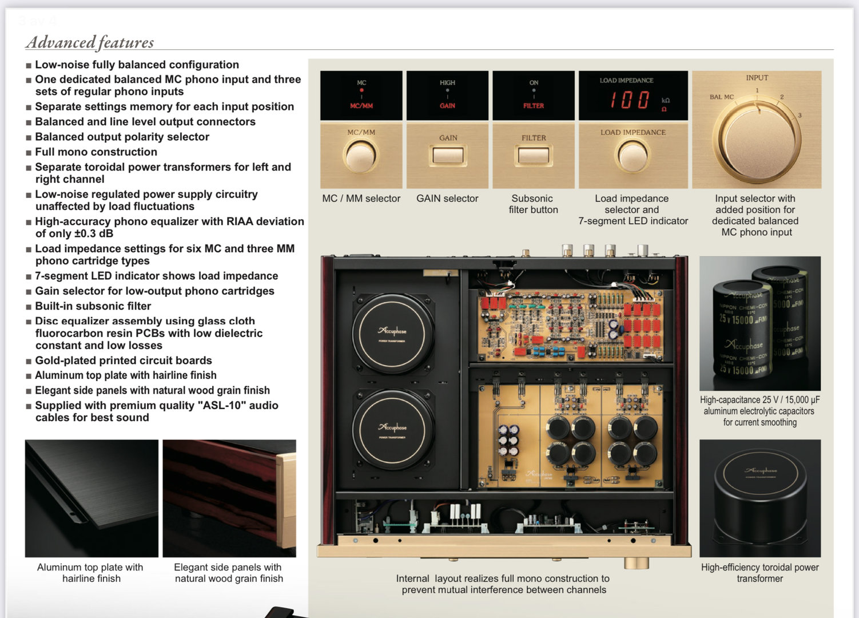
Task: Click '7-segment LED indicator shows load impedance'
Action: (156, 276)
